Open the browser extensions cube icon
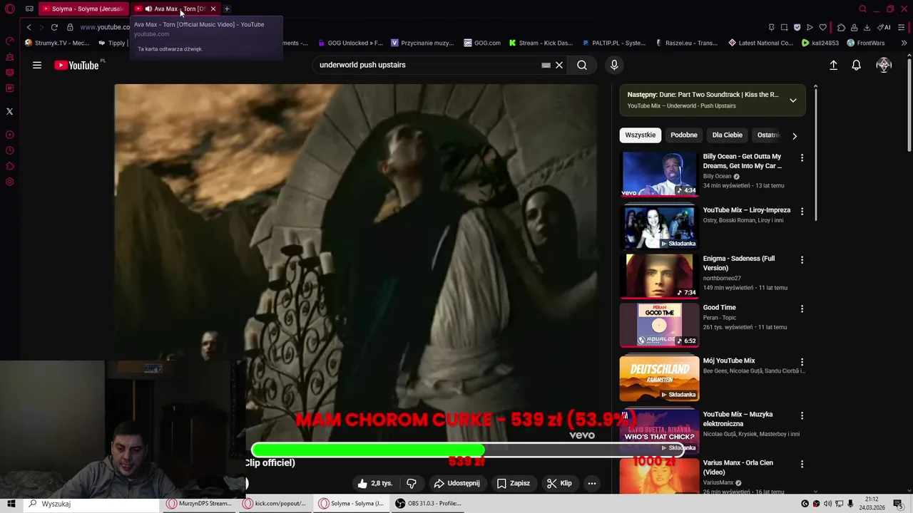 pos(841,27)
